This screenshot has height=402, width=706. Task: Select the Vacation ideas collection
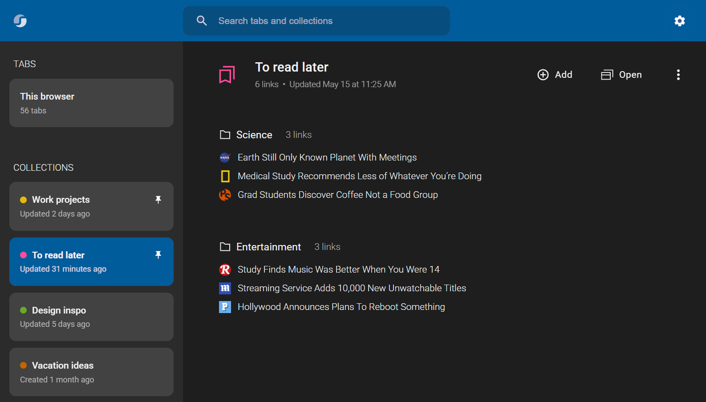coord(91,372)
